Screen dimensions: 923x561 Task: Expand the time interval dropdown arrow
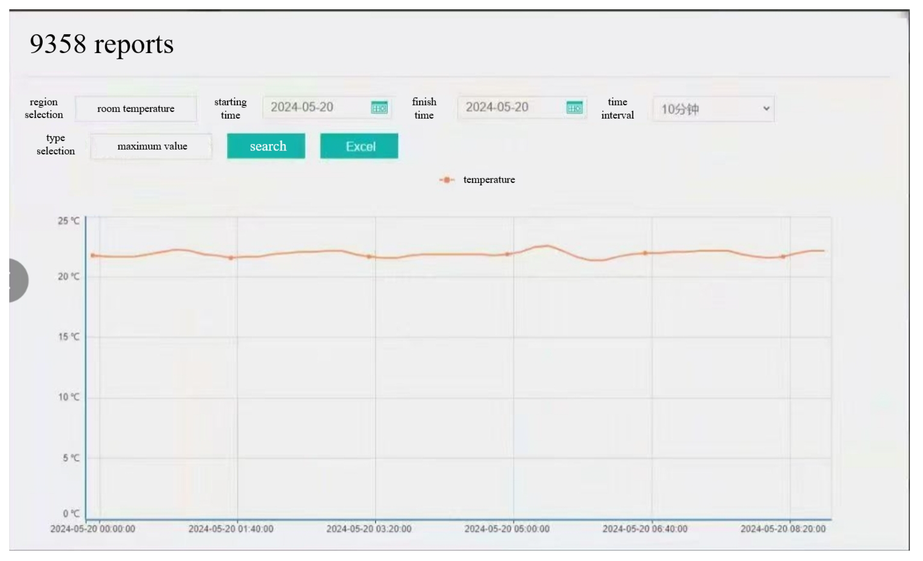[766, 109]
